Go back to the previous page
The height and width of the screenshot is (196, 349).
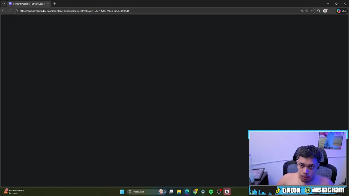(4, 11)
